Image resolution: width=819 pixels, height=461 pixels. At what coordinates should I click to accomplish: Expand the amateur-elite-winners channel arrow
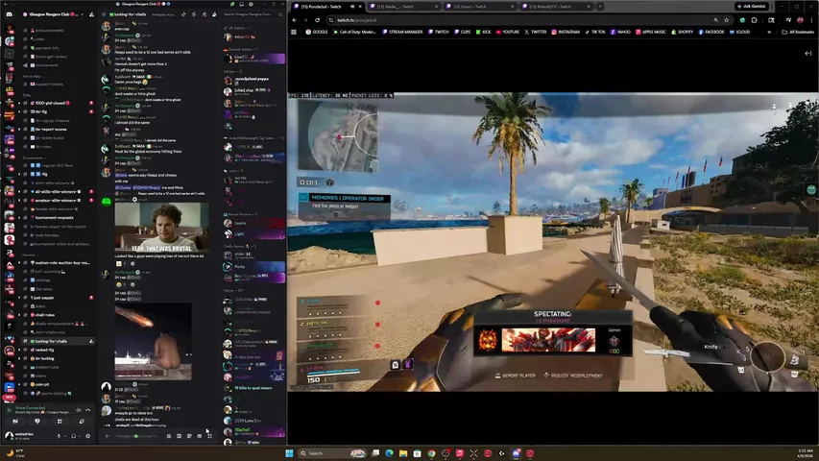[x=19, y=200]
